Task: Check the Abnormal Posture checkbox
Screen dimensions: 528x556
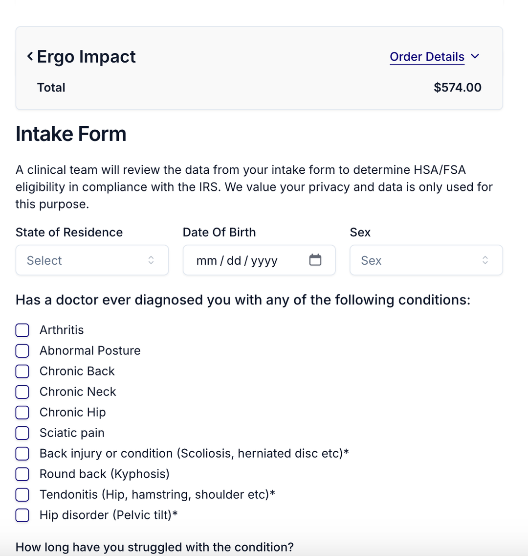Action: [x=22, y=351]
